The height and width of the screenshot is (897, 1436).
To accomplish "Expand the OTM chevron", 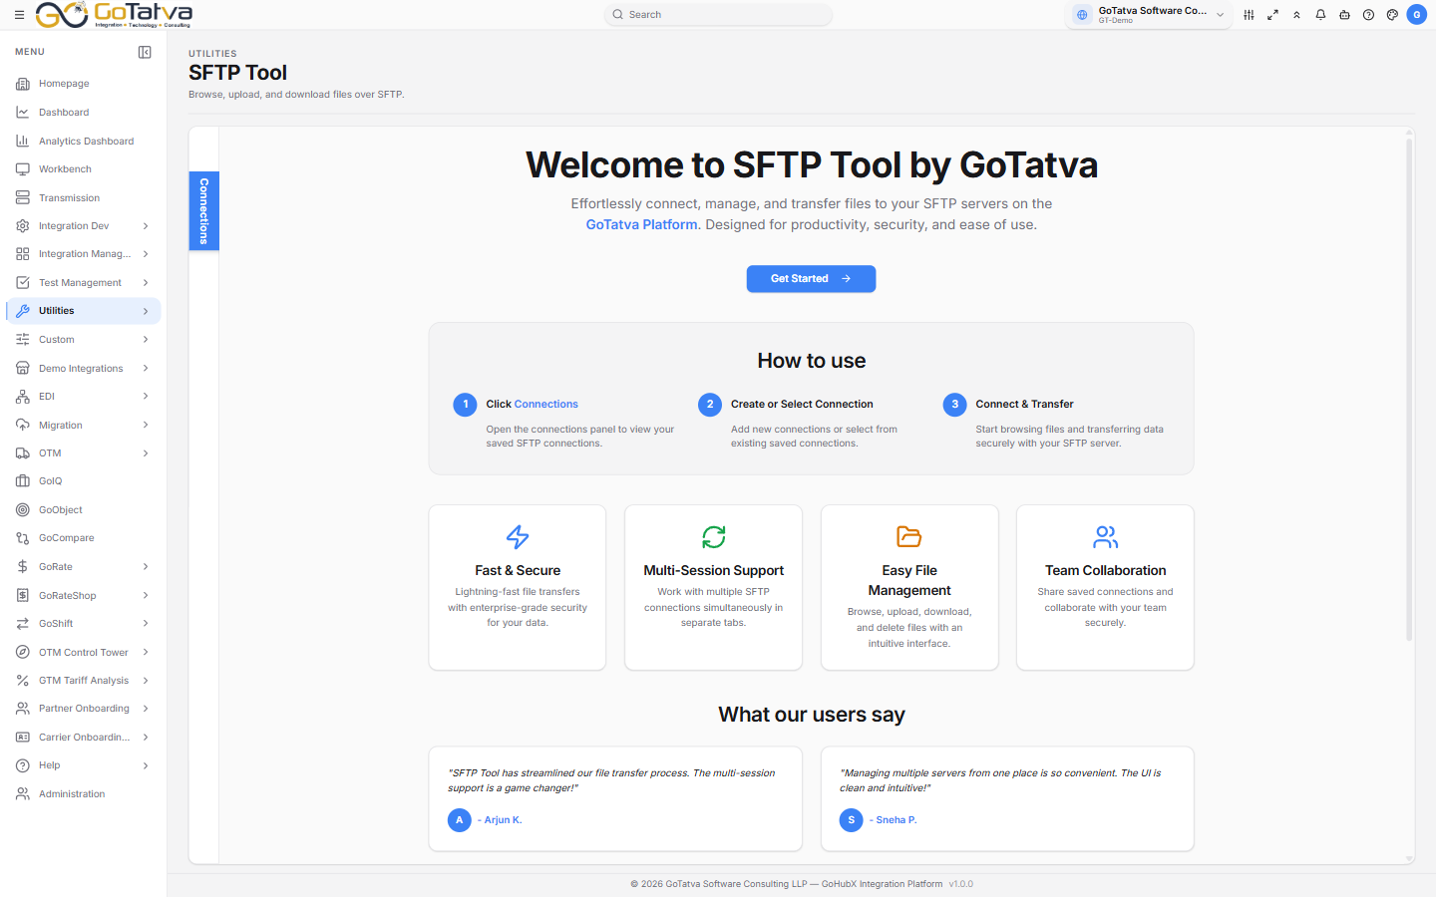I will [146, 453].
